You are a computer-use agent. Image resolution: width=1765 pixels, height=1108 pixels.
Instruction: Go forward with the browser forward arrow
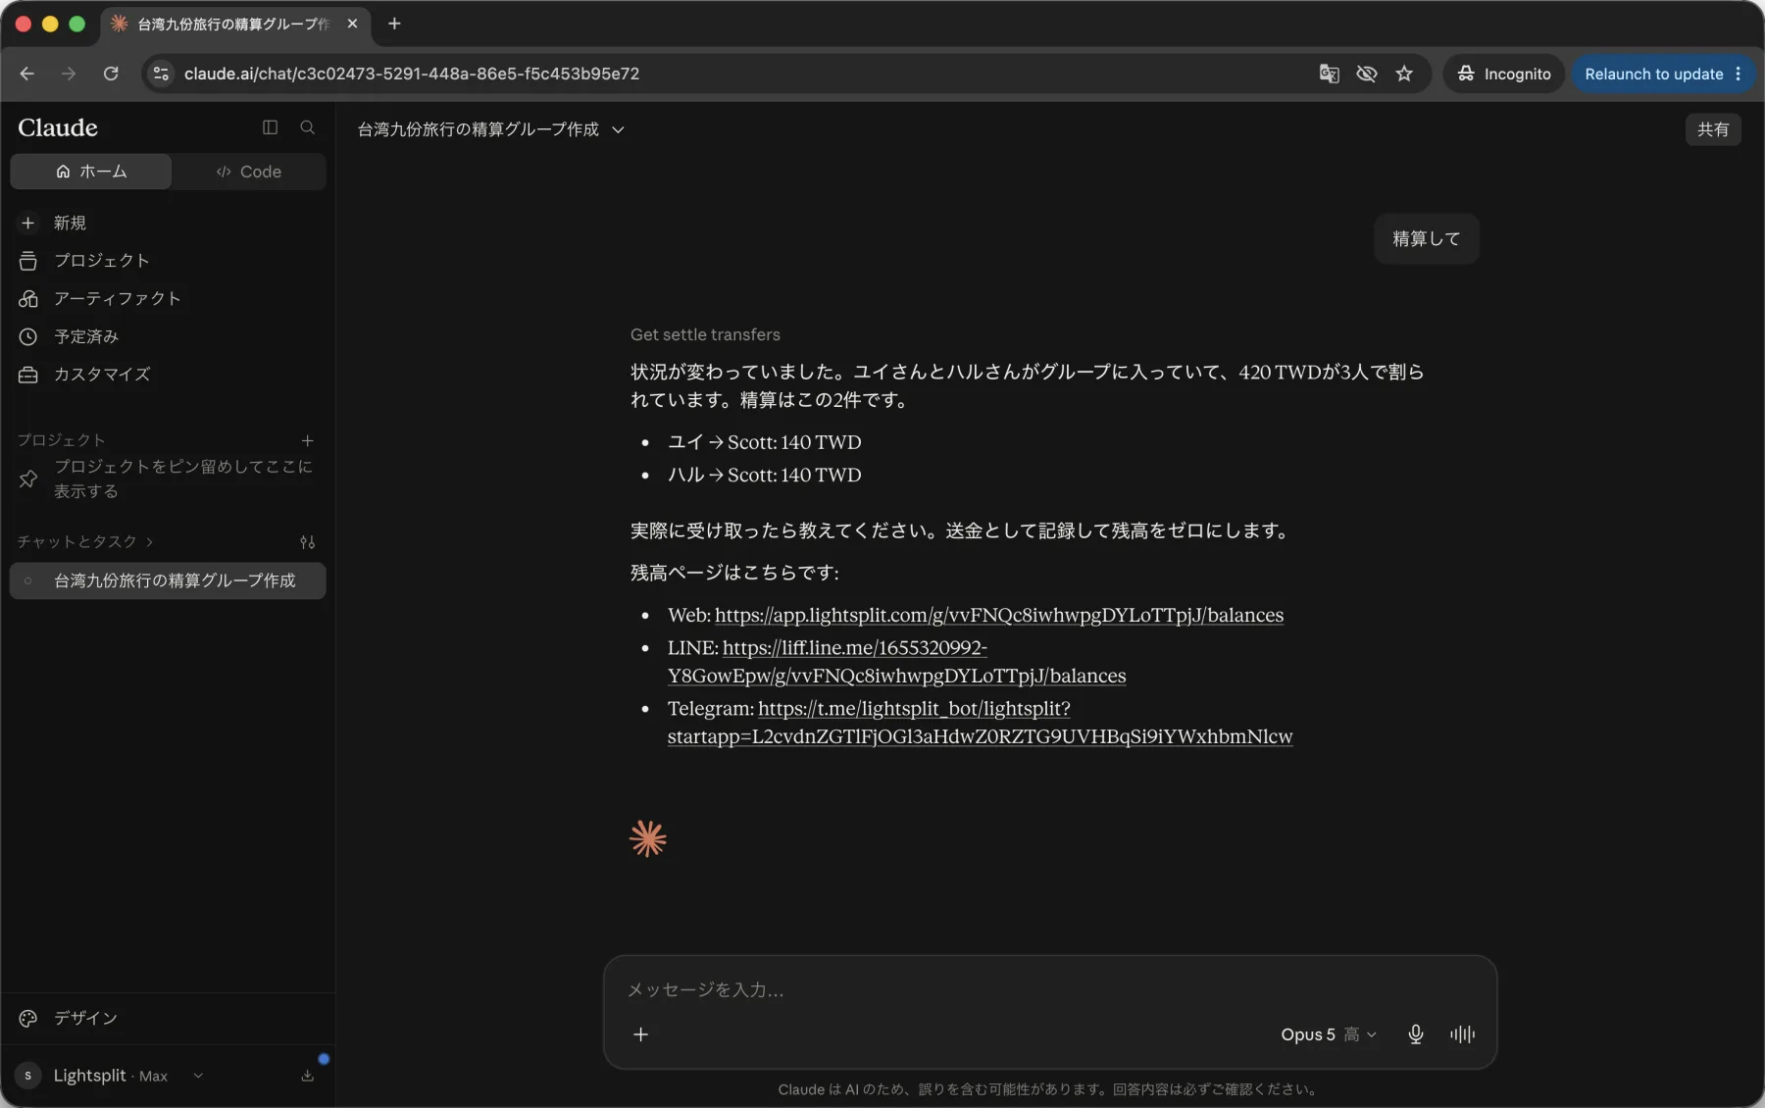pyautogui.click(x=69, y=74)
